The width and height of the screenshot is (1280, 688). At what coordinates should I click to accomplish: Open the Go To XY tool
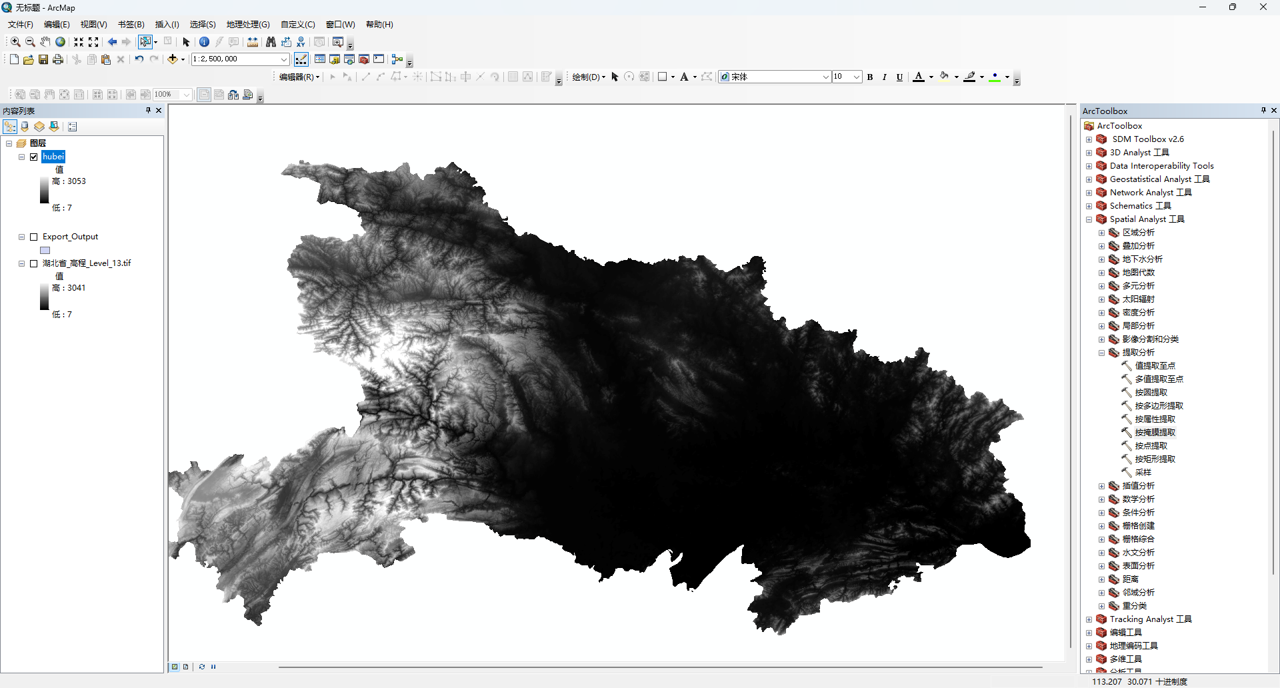click(x=301, y=42)
